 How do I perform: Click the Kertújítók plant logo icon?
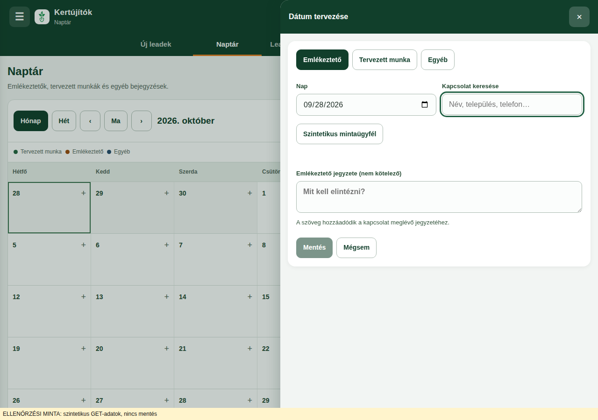tap(42, 17)
